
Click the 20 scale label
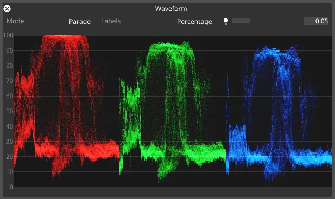[x=10, y=157]
